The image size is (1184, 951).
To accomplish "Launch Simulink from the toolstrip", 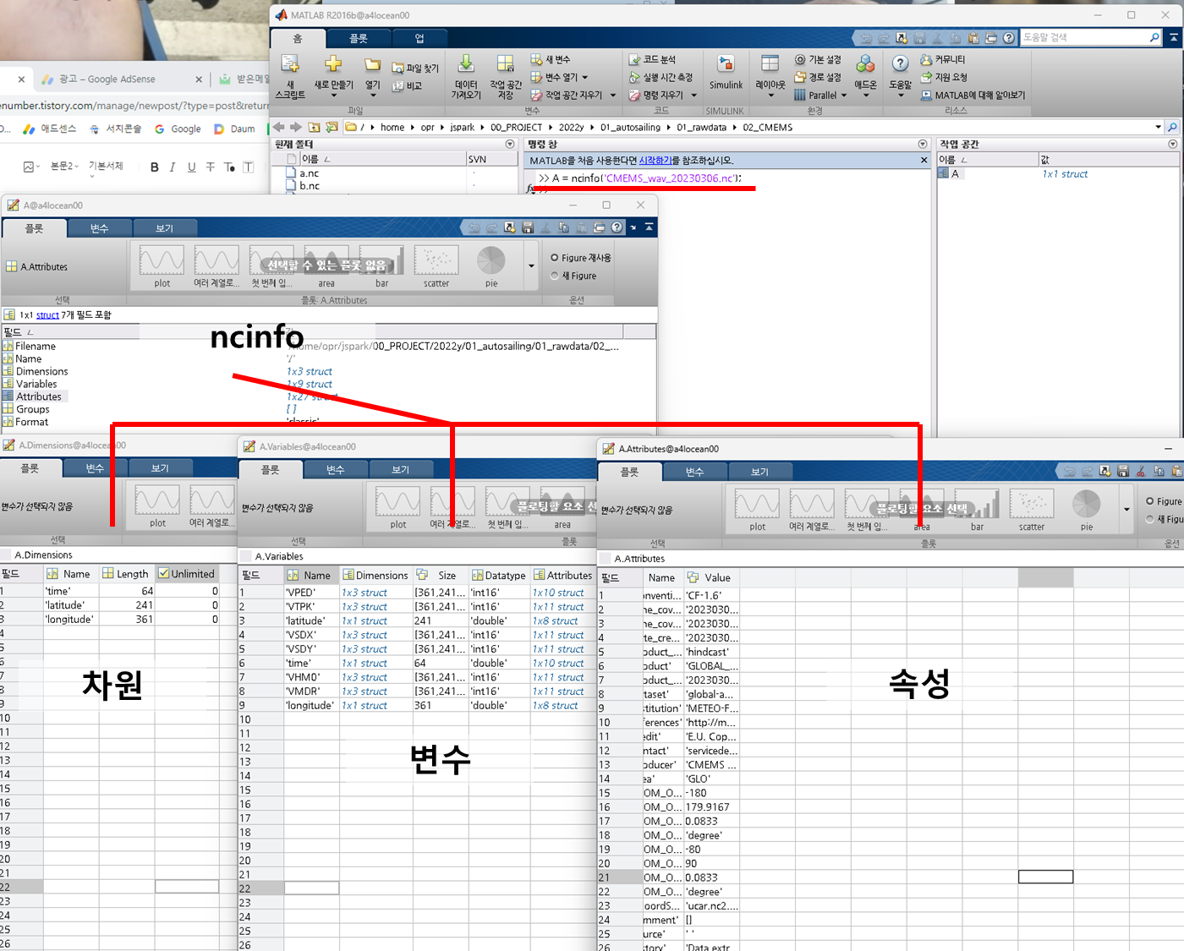I will [726, 74].
